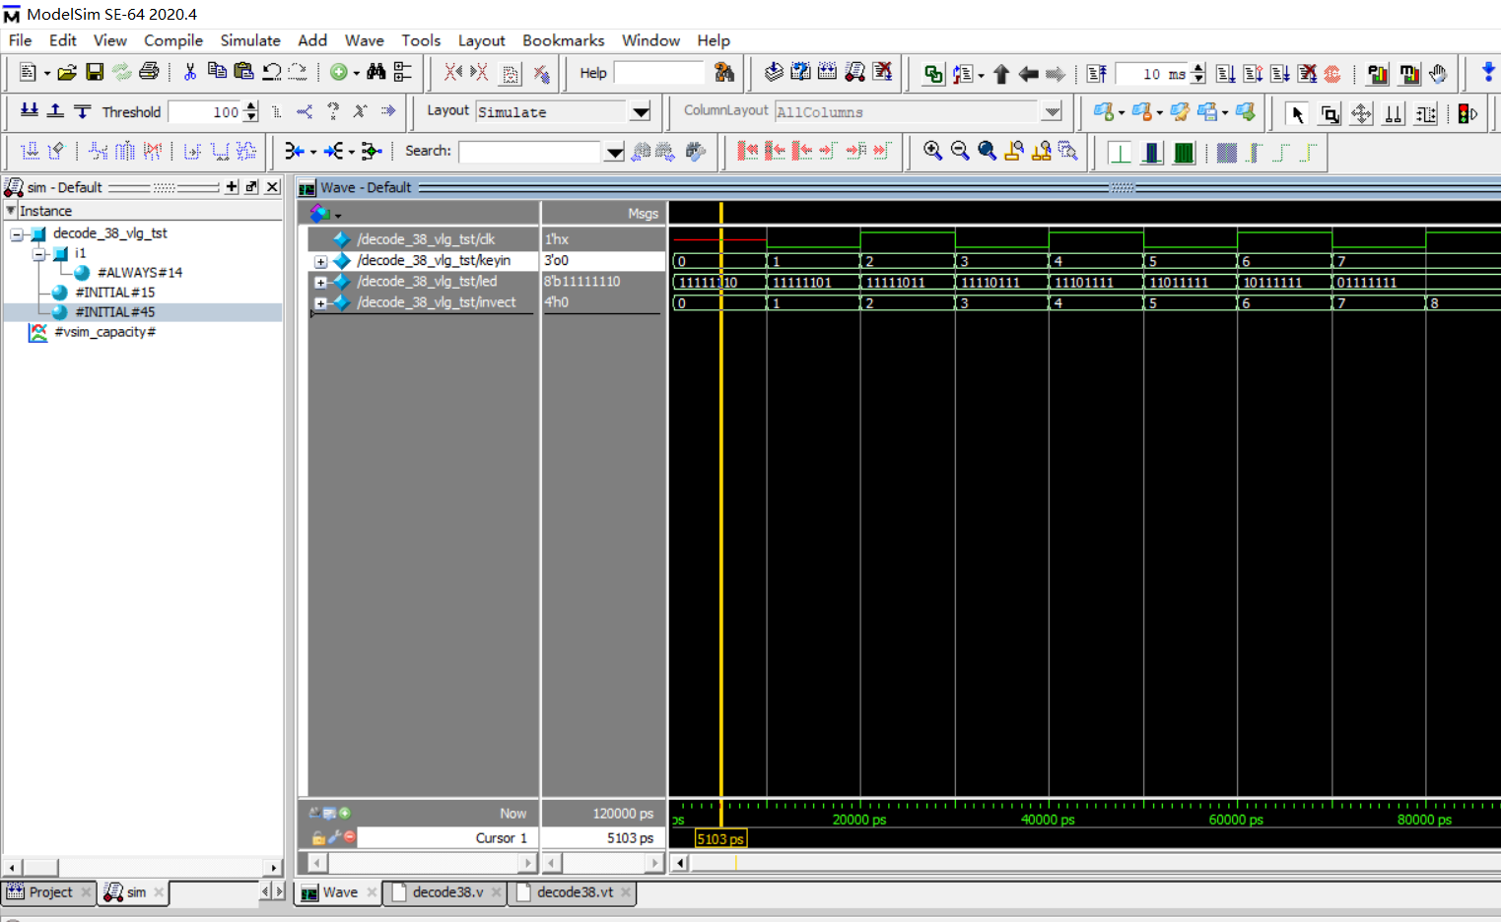Viewport: 1501px width, 922px height.
Task: Open Find using the binoculars icon
Action: 375,72
